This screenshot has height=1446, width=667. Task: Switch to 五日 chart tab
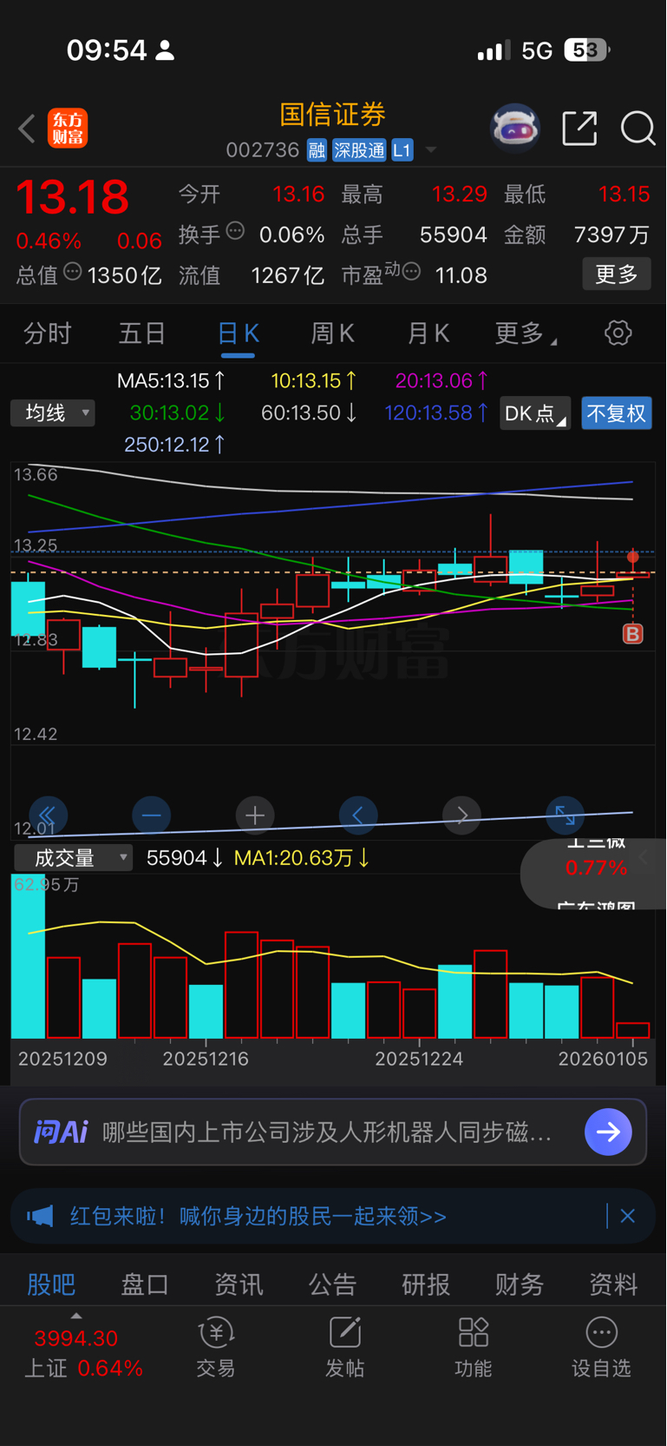[x=142, y=333]
